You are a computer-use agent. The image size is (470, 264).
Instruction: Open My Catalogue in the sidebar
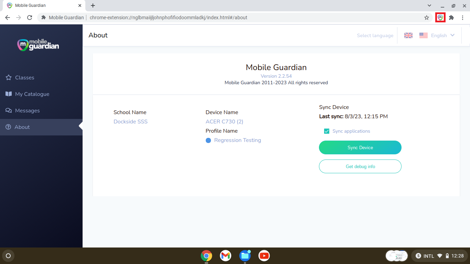(41, 94)
